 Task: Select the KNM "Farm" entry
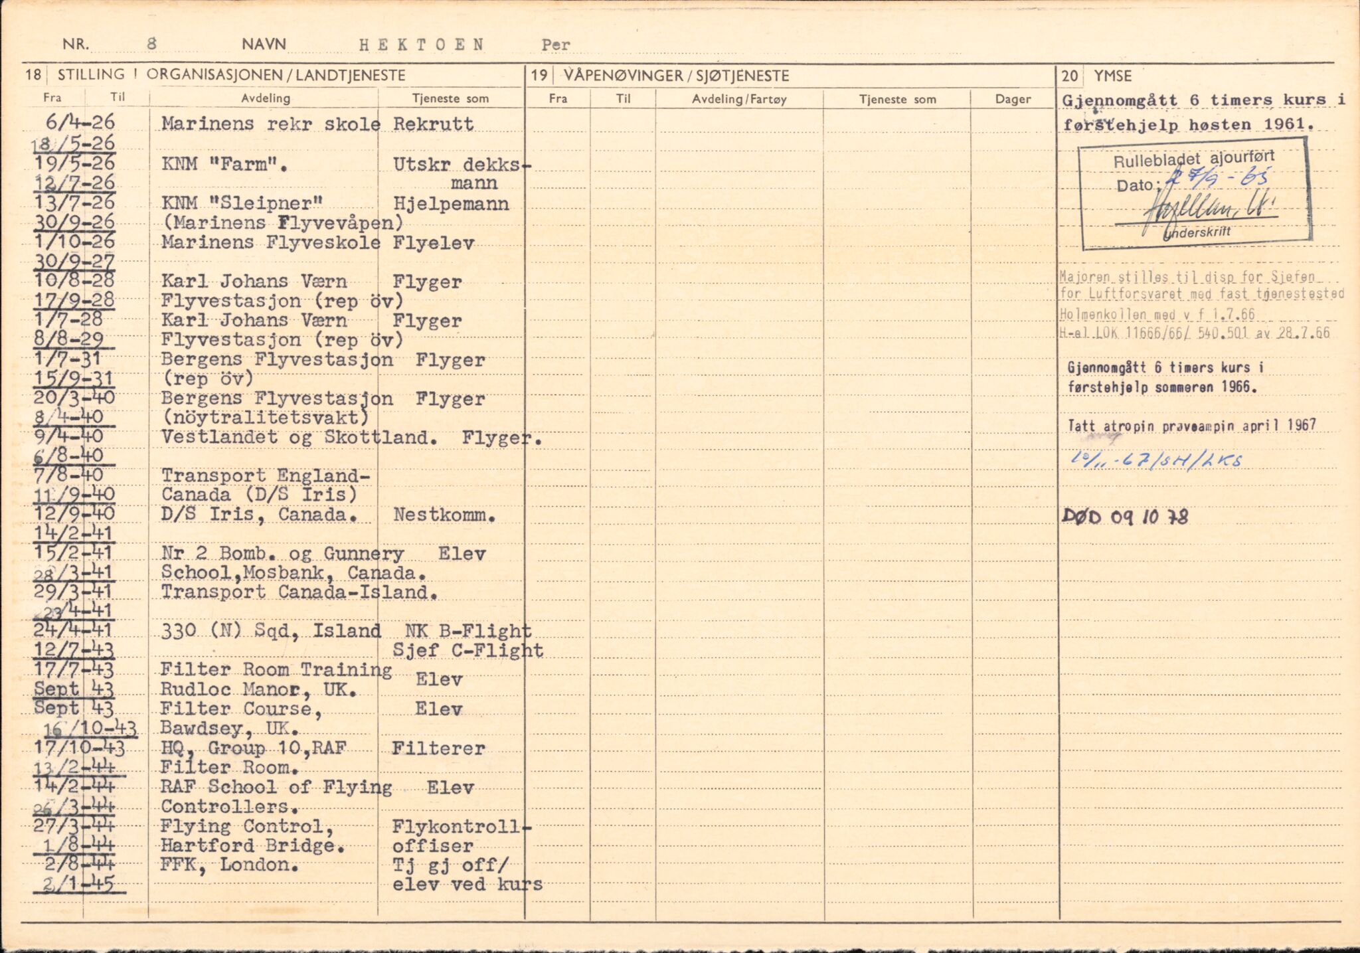[x=224, y=163]
